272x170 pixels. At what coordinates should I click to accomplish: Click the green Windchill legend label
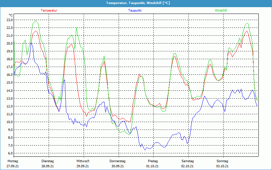tap(221, 11)
